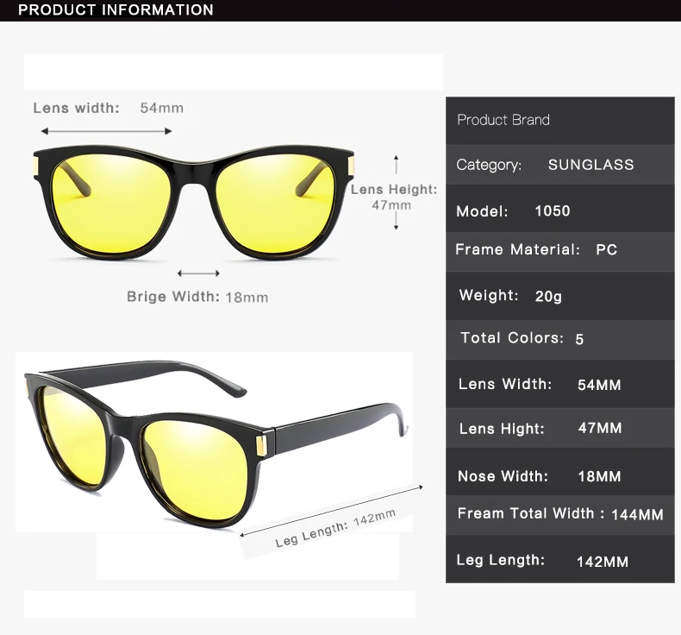Click the upward lens height arrow
The height and width of the screenshot is (635, 681).
pos(396,165)
